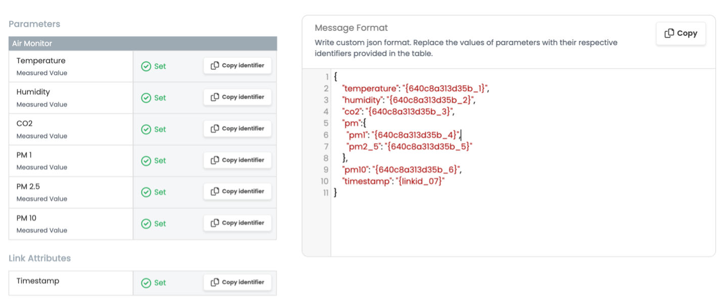Click the Set checkmark icon for Timestamp
Screen dimensions: 726x299
(146, 283)
